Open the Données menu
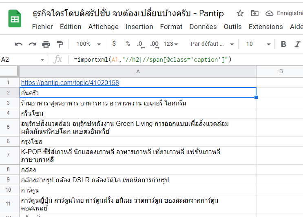The image size is (303, 217). click(x=203, y=27)
